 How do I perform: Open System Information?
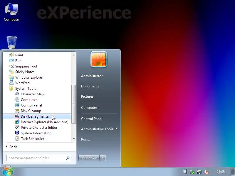click(x=37, y=133)
